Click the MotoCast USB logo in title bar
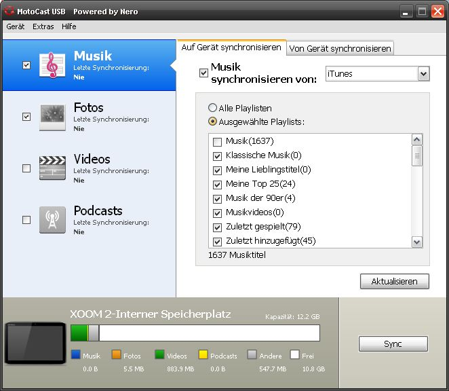This screenshot has width=449, height=391. point(9,11)
